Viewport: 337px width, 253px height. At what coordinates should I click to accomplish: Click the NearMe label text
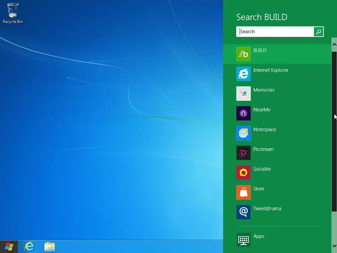(x=262, y=110)
